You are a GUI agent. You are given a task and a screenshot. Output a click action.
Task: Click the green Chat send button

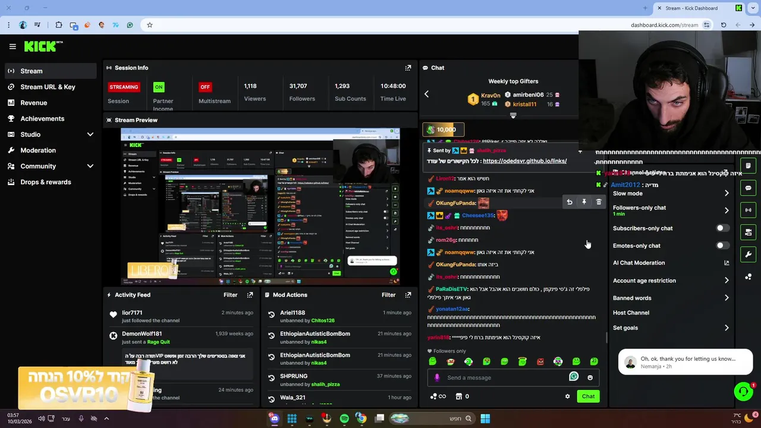point(588,396)
